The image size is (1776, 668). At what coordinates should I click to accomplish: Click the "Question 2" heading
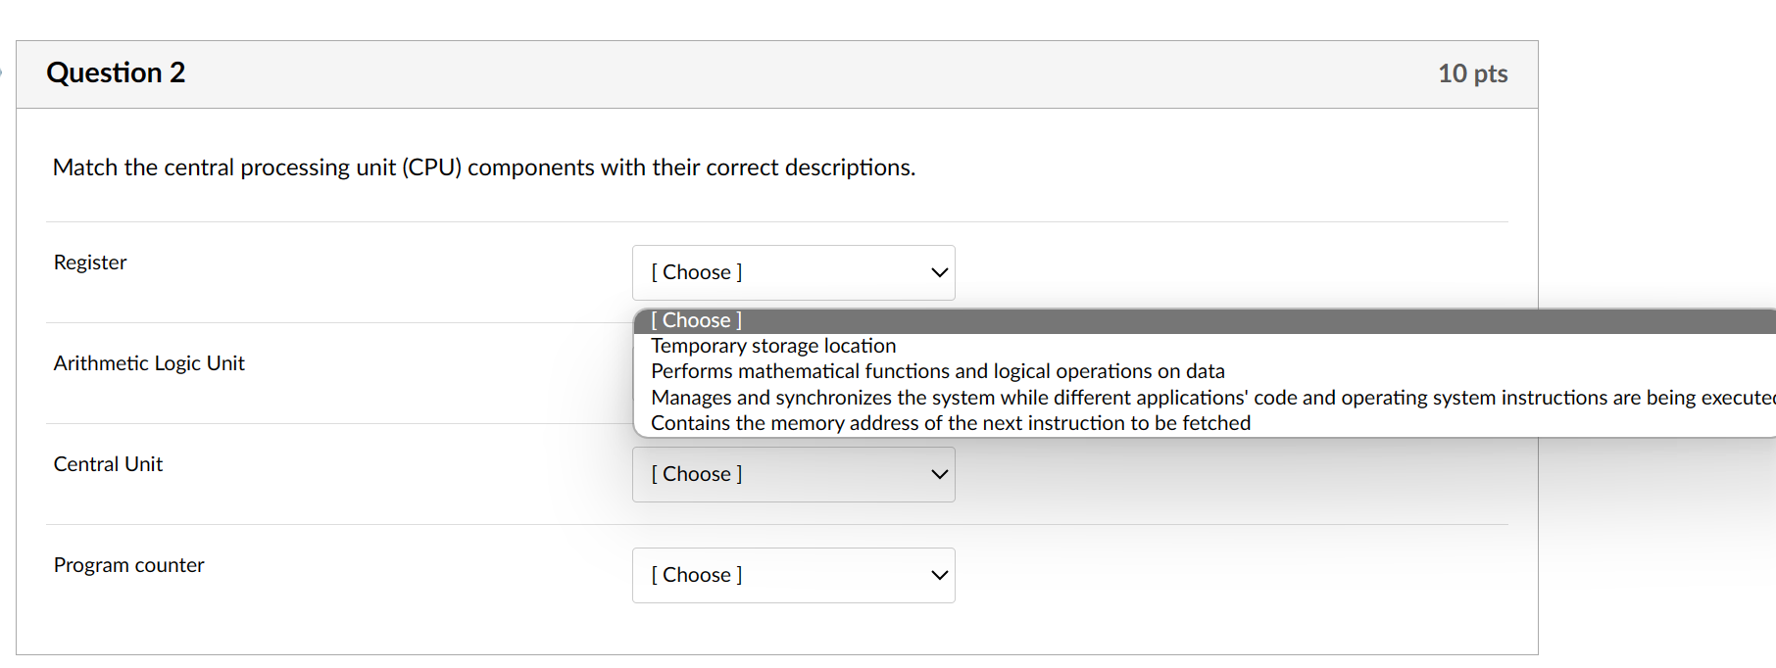[116, 72]
